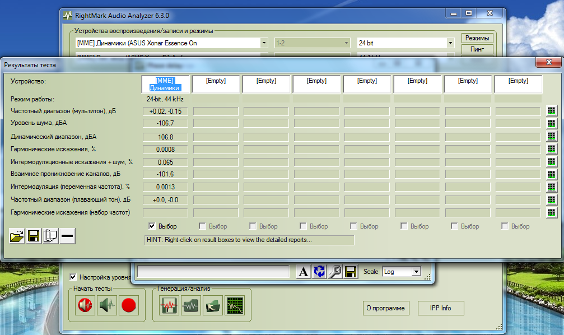Screen dimensions: 564x335
Task: Click the О программе button
Action: tap(385, 308)
